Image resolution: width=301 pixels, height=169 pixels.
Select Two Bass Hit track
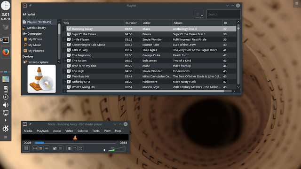151,77
